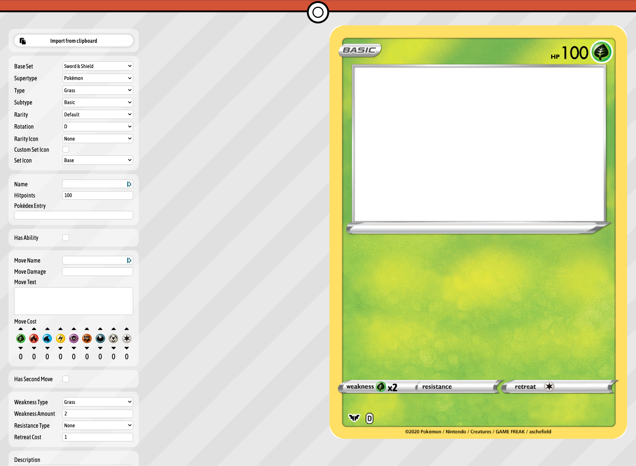Enable the Custom Set Icon checkbox

click(x=66, y=150)
